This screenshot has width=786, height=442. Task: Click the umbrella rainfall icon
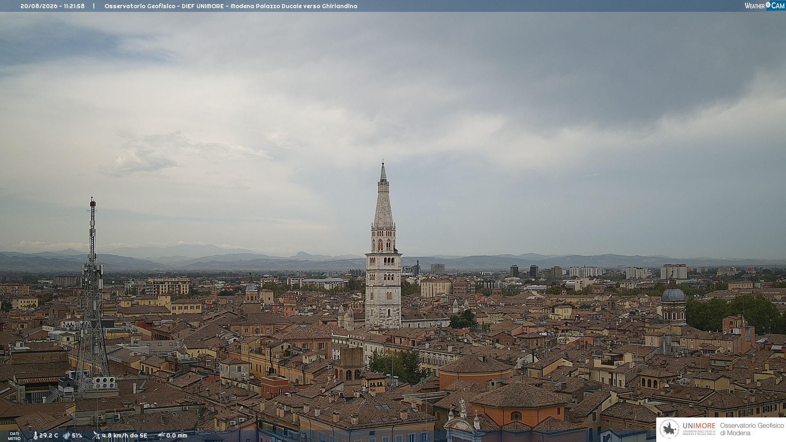click(161, 435)
